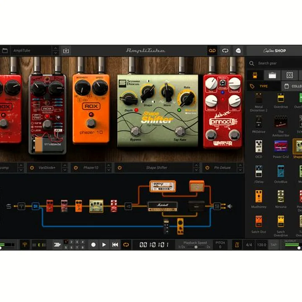Viewport: 302px width, 302px height.
Task: Select the Orange cabinet in signal chain
Action: [x=197, y=186]
